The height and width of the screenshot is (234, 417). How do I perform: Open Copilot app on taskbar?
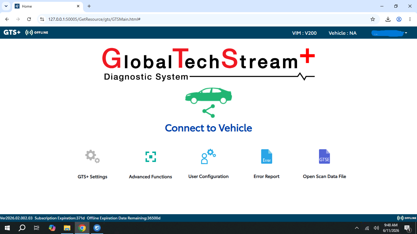pos(52,228)
